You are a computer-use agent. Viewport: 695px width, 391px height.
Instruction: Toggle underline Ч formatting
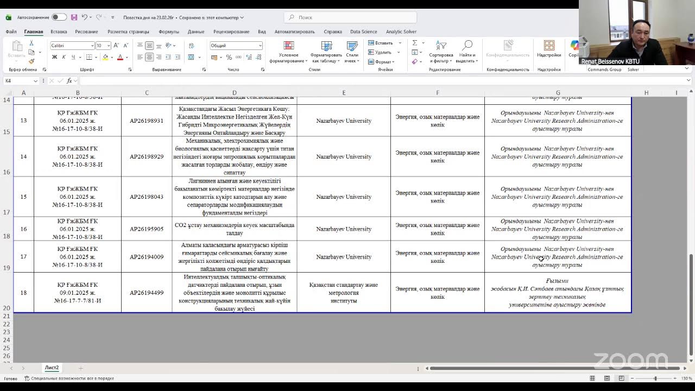click(73, 57)
